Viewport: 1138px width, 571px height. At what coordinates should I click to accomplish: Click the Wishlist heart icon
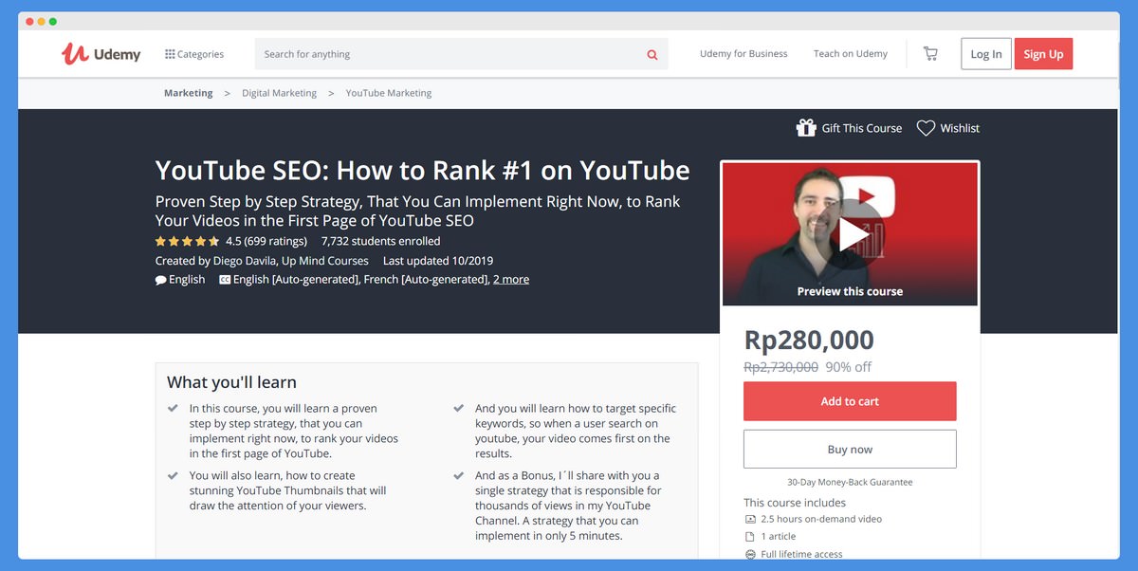(x=926, y=128)
